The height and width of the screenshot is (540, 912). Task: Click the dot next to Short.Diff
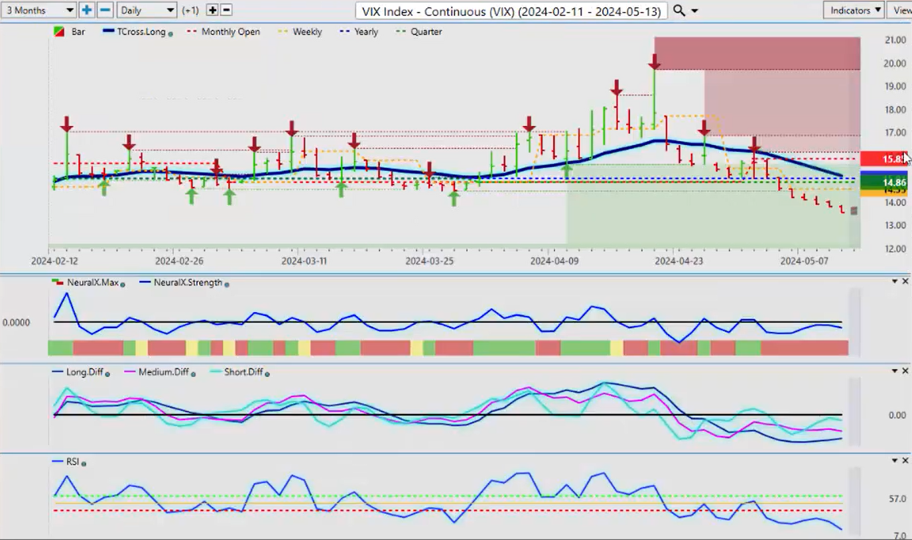[x=267, y=374]
